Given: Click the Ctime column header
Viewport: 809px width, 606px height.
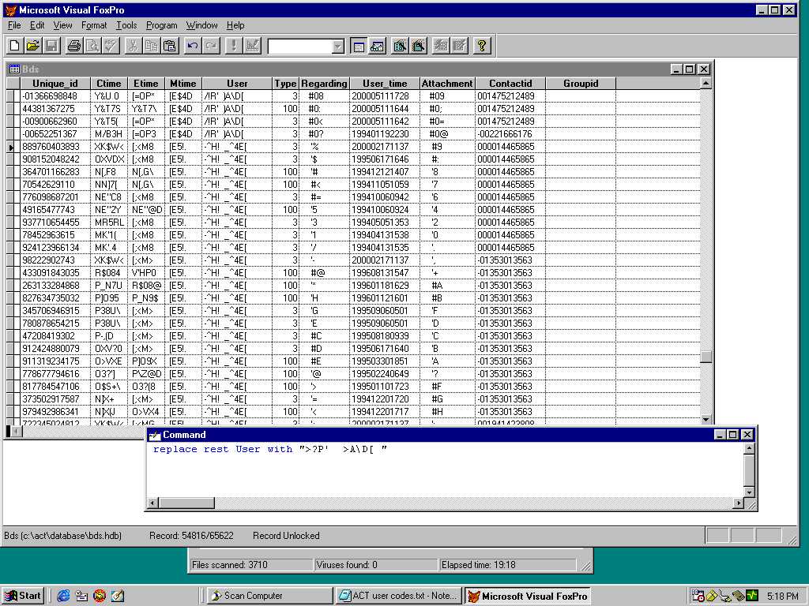Looking at the screenshot, I should [x=109, y=84].
